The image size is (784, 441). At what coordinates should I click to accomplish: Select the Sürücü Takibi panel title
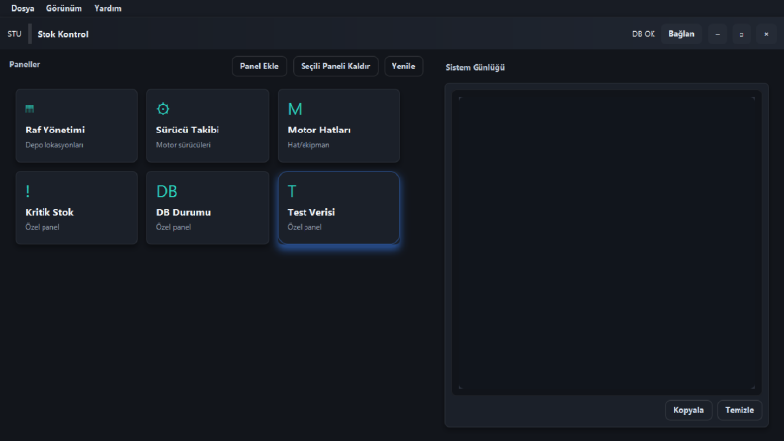(x=188, y=130)
